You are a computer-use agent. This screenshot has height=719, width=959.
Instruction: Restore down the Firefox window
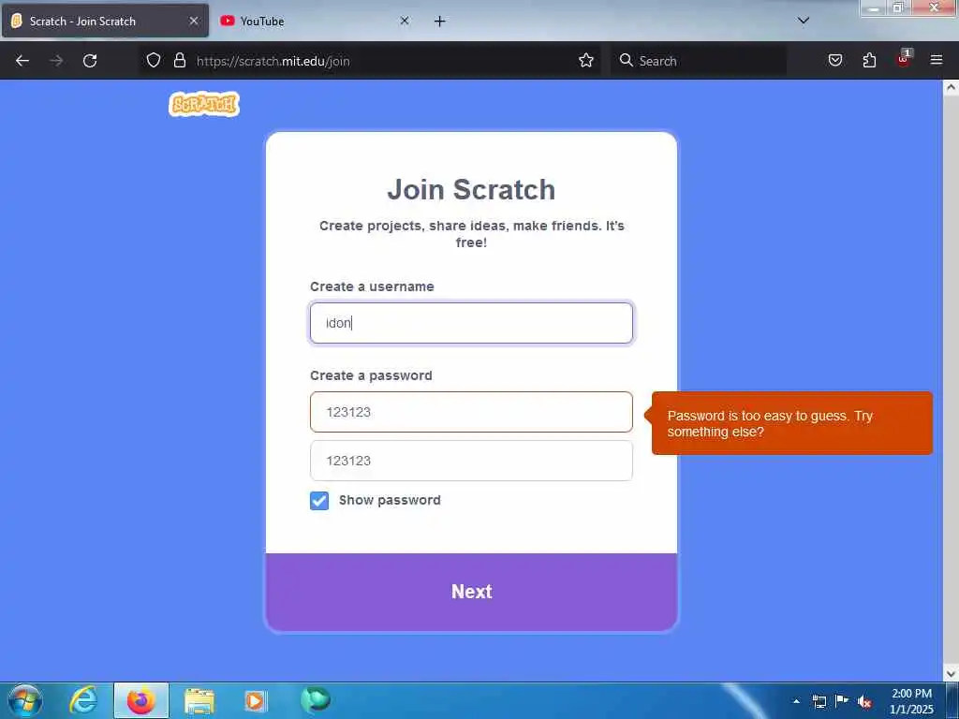coord(898,7)
